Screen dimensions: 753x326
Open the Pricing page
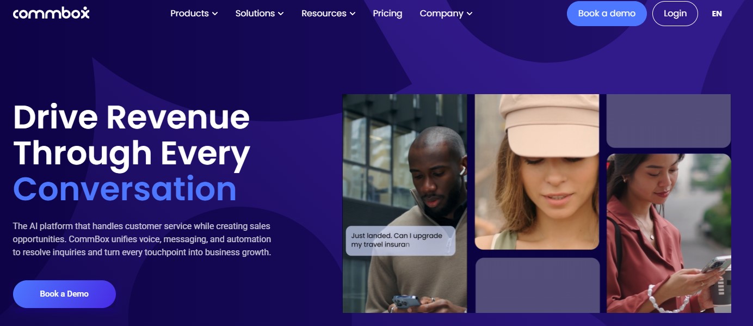point(387,13)
